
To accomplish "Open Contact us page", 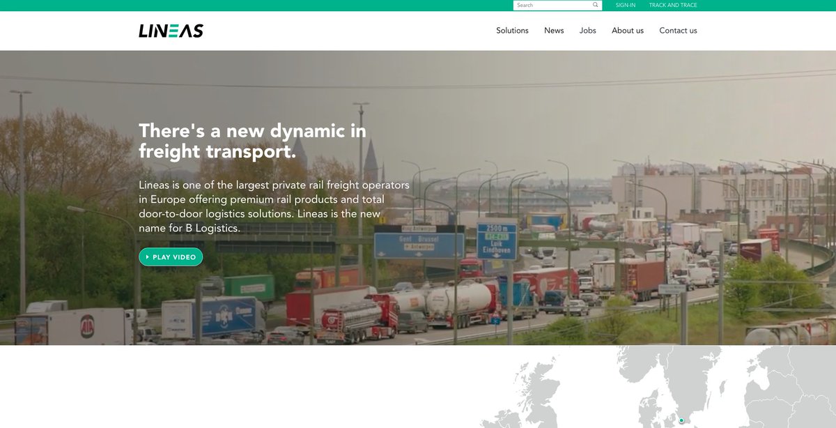I will click(678, 31).
